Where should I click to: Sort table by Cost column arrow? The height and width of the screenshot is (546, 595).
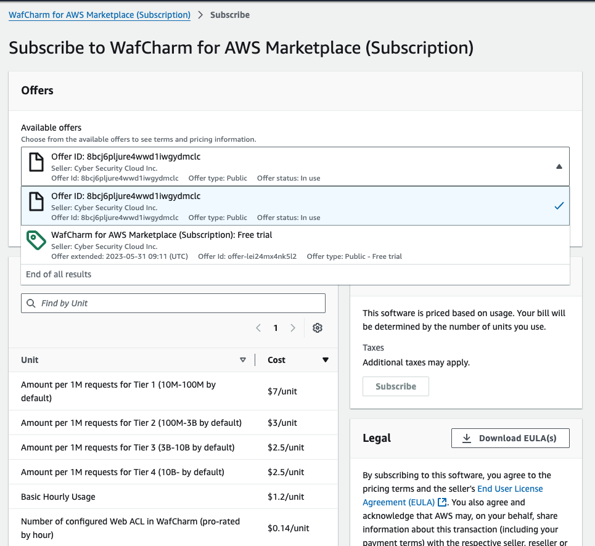tap(326, 360)
